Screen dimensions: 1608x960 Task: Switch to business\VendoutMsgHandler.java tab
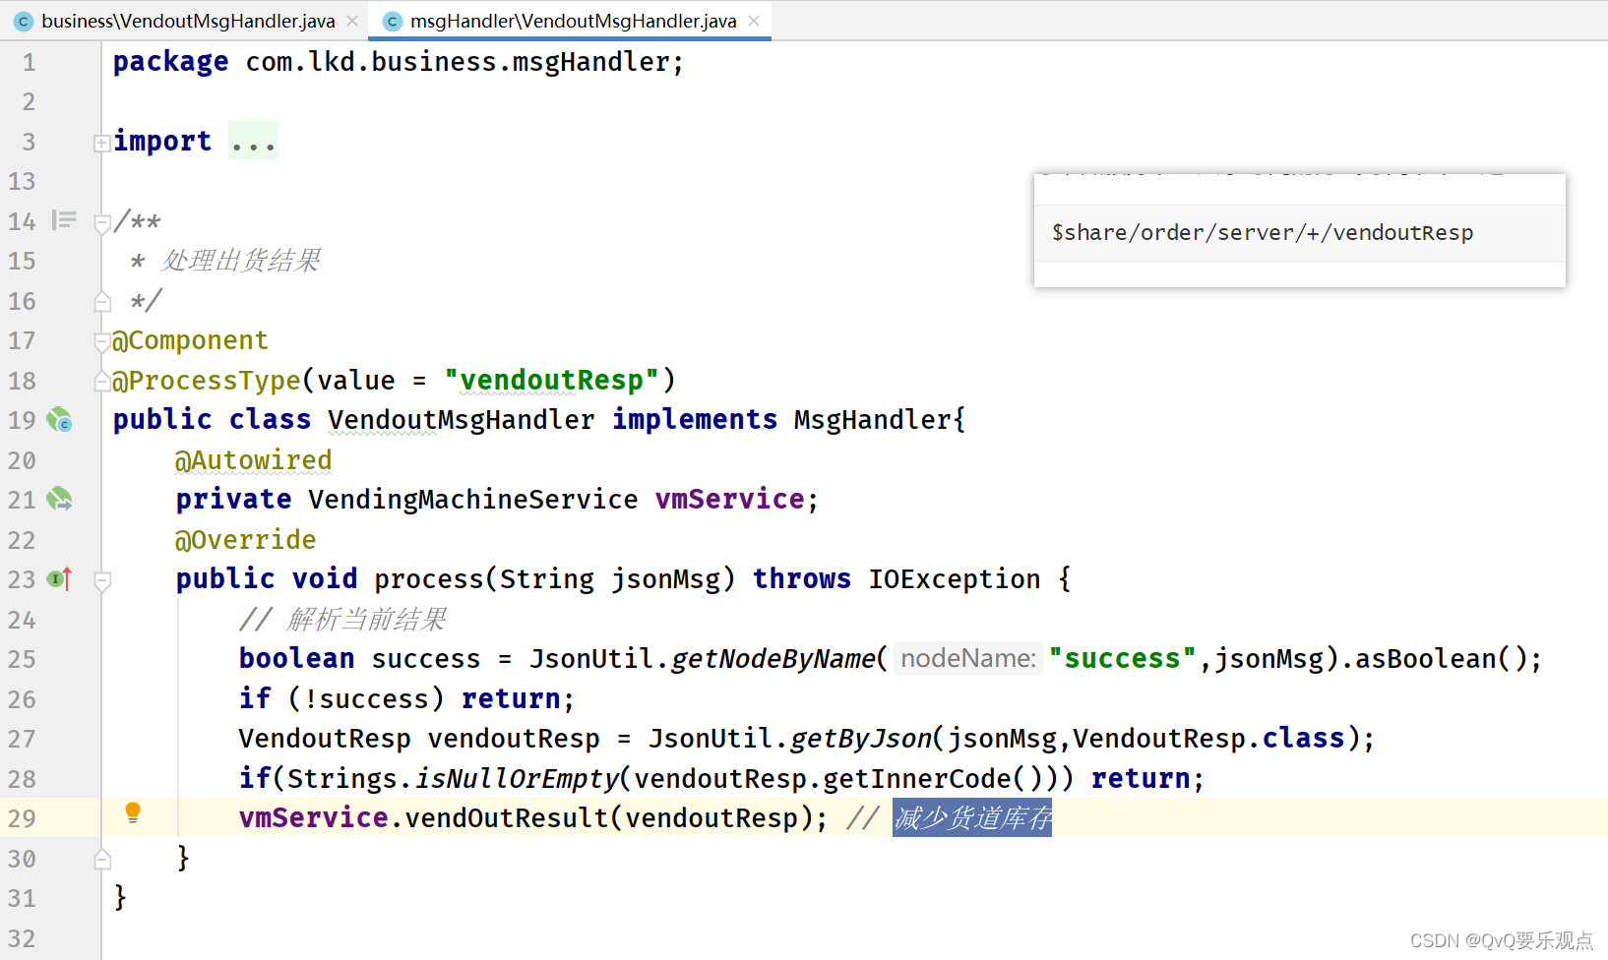click(x=188, y=21)
